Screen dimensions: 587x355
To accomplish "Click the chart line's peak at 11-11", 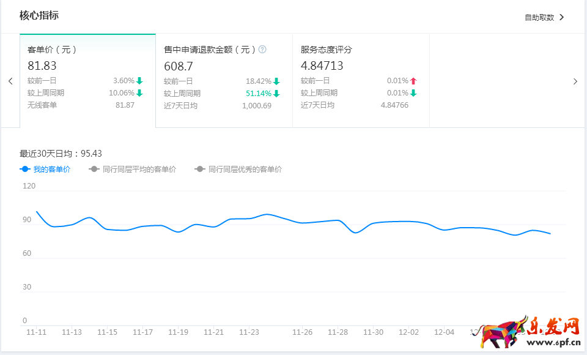I will coord(37,212).
